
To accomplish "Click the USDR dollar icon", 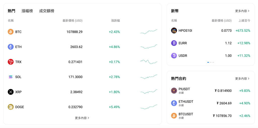I will pos(174,55).
